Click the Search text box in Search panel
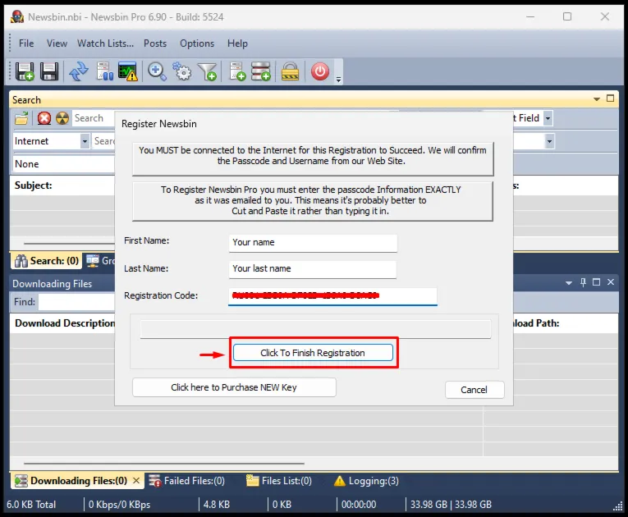The image size is (628, 517). 93,118
